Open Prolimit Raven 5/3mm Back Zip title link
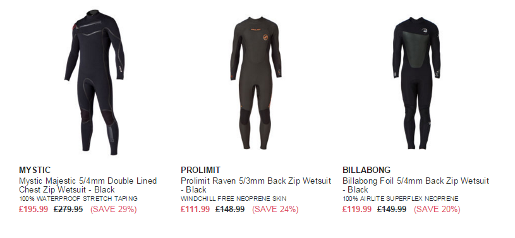The width and height of the screenshot is (515, 238). point(256,185)
